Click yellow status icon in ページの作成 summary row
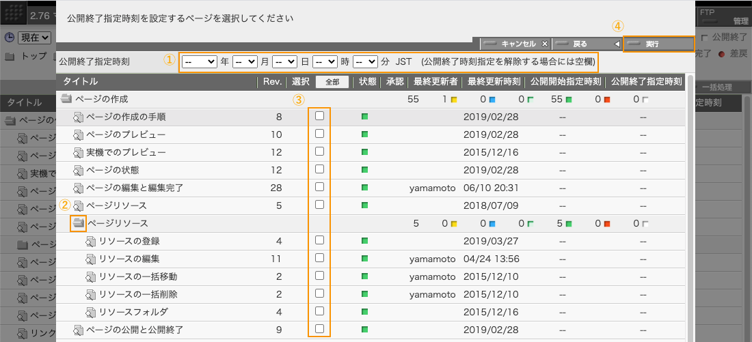 [454, 100]
